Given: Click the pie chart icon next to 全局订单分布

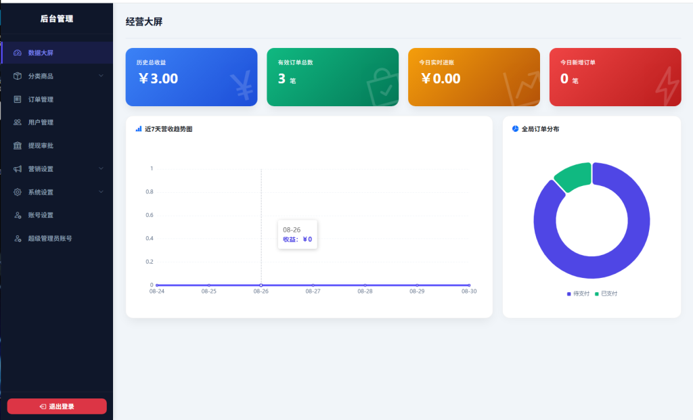Looking at the screenshot, I should point(515,129).
